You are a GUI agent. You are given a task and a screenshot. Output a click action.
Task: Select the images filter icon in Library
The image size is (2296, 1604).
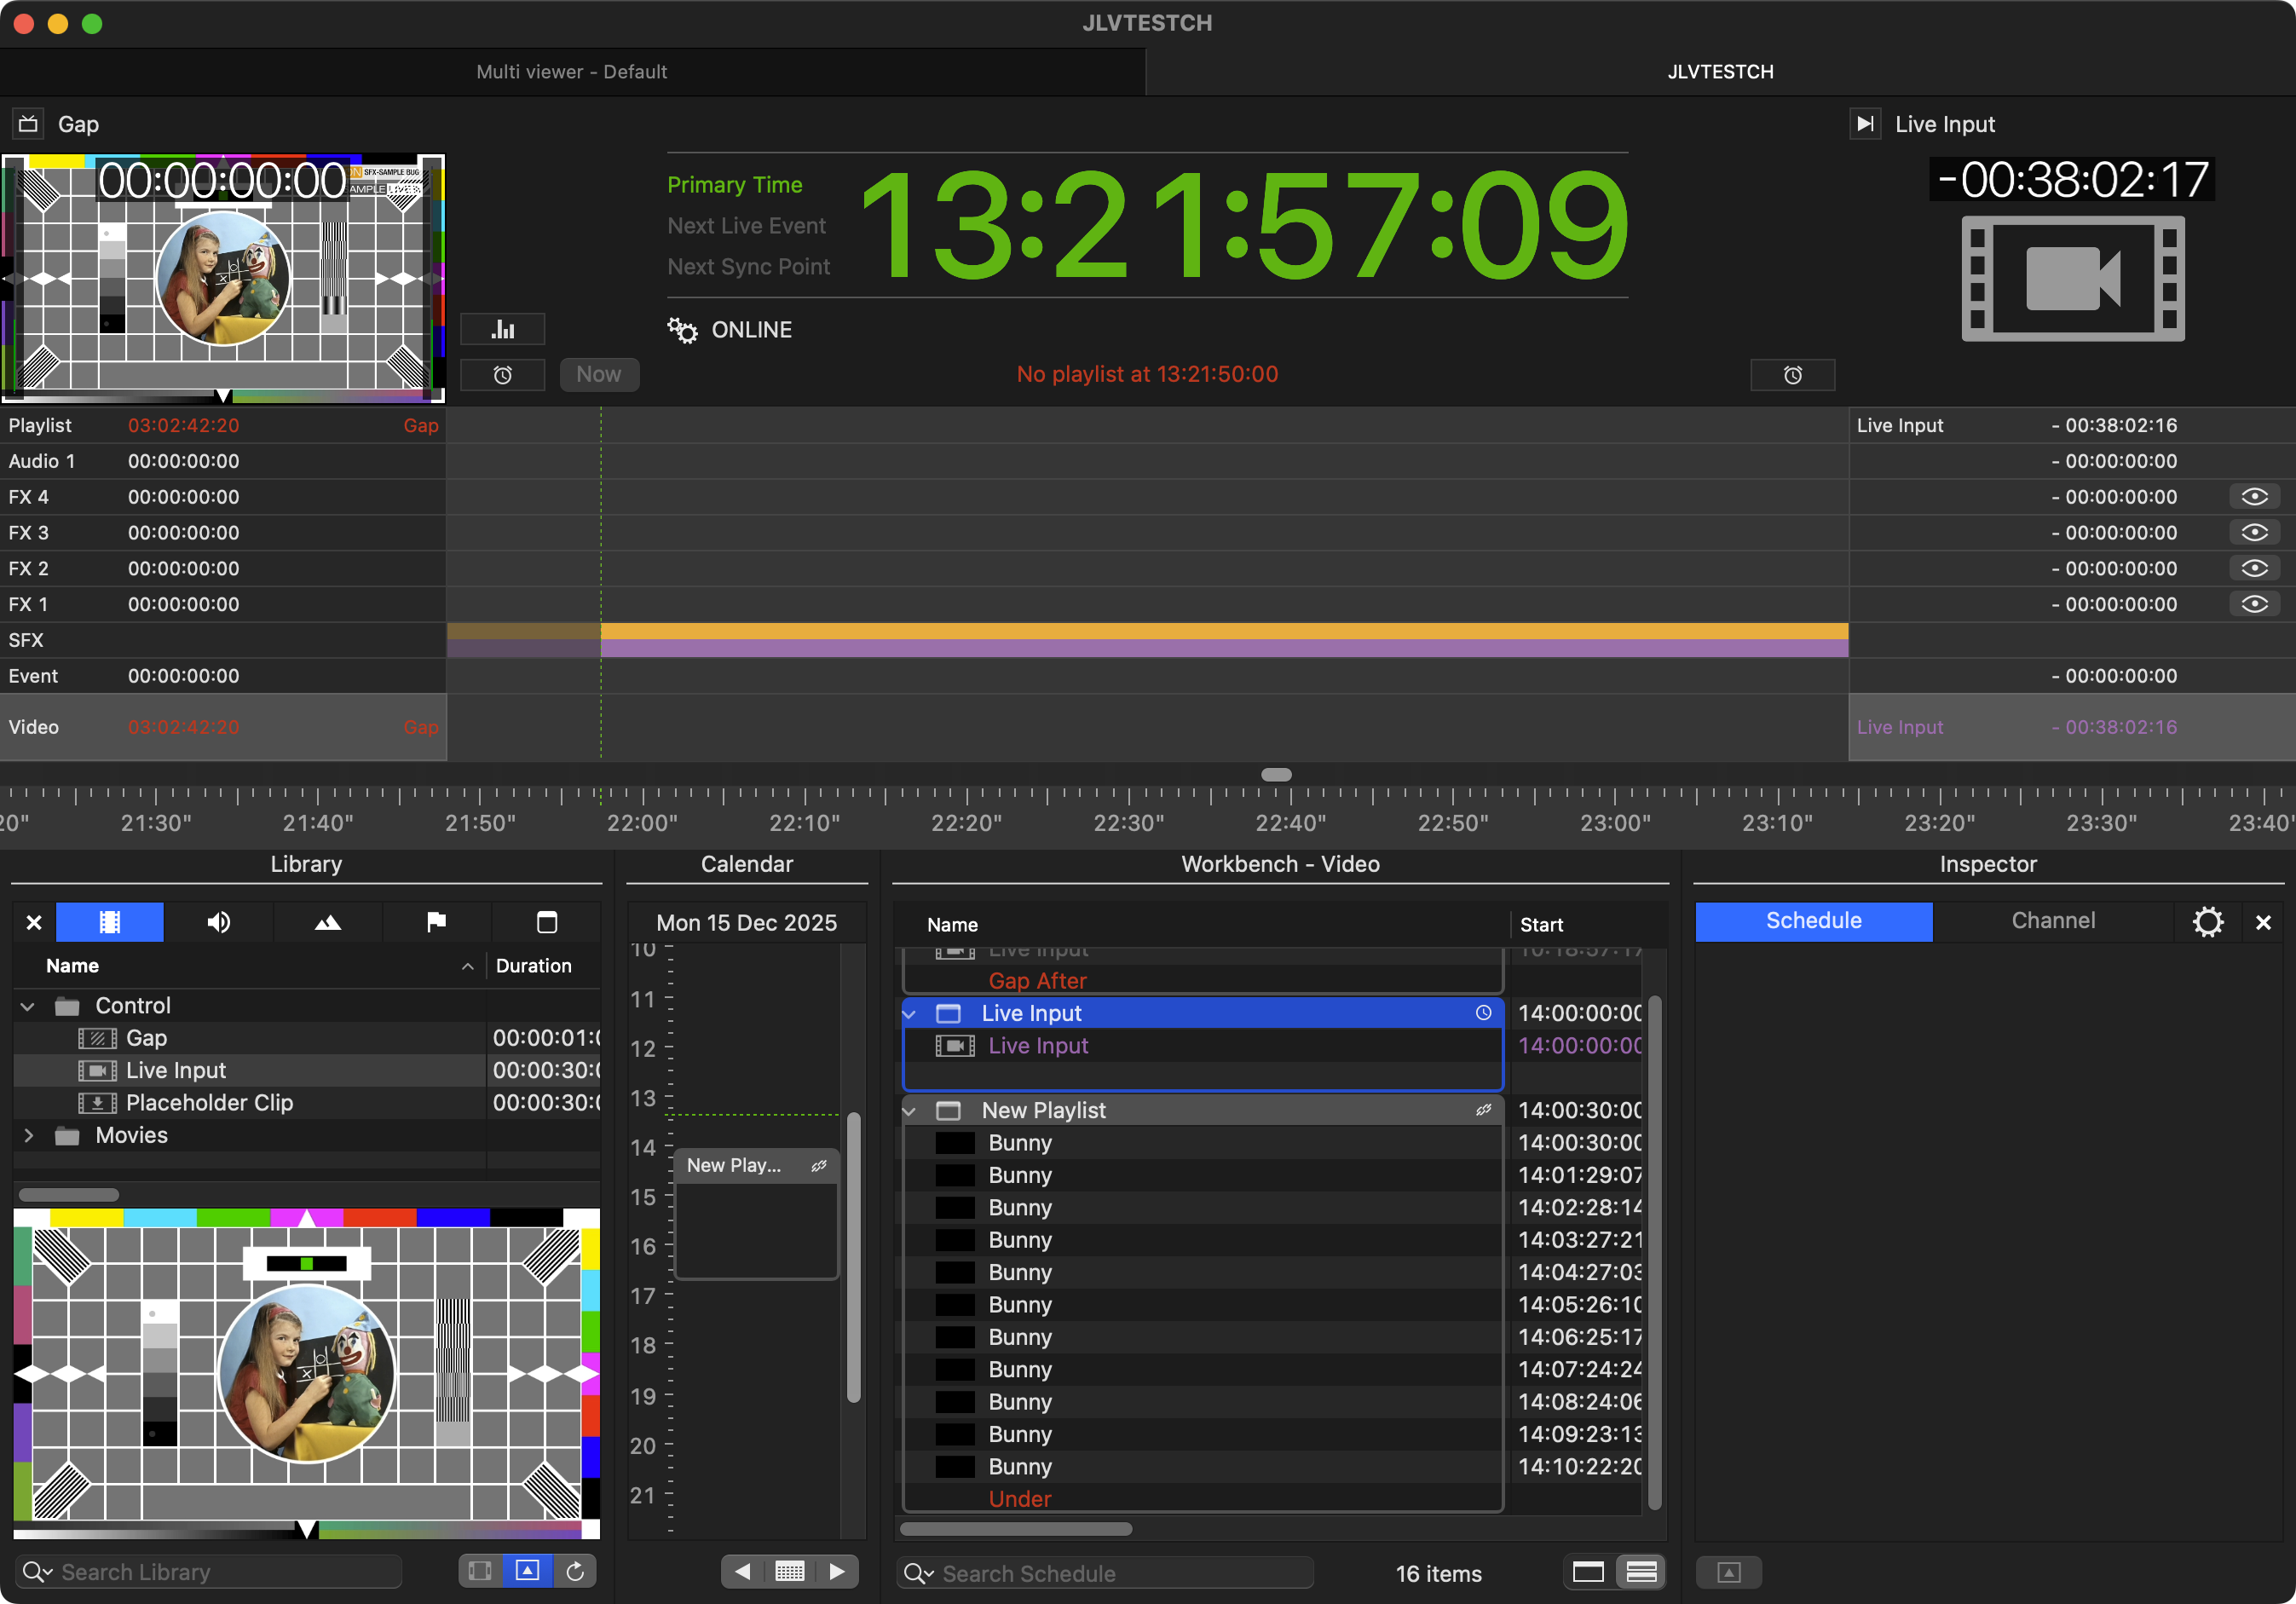(327, 921)
